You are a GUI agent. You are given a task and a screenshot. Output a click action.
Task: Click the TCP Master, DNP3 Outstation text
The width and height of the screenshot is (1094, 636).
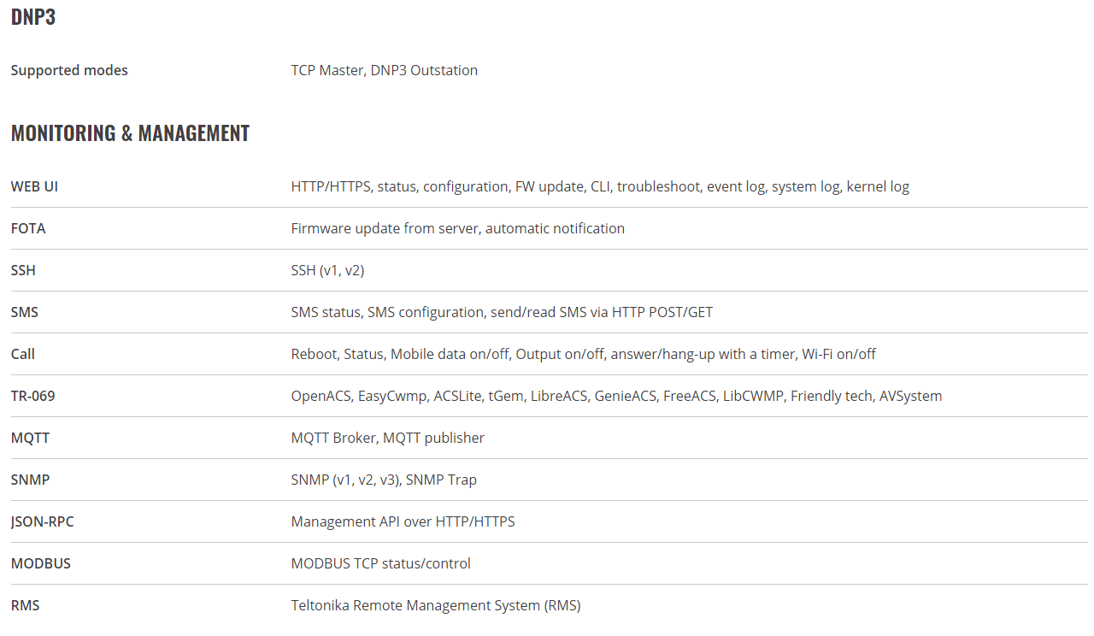pos(384,70)
